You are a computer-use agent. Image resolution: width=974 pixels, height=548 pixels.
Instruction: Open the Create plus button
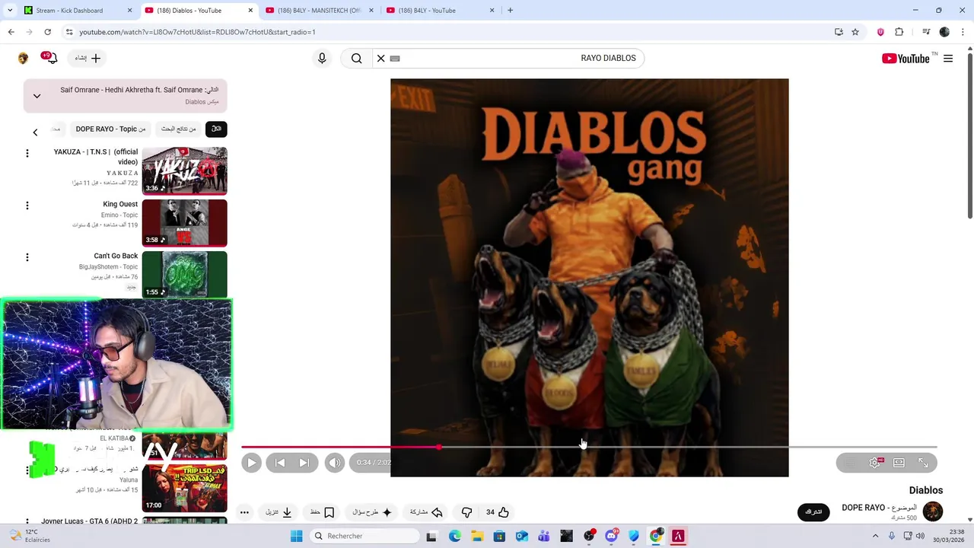(88, 58)
